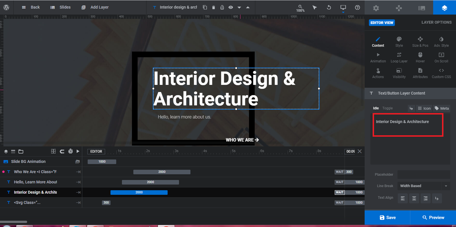Select the Hello, Learn More About layer row
The width and height of the screenshot is (456, 227).
pos(41,182)
